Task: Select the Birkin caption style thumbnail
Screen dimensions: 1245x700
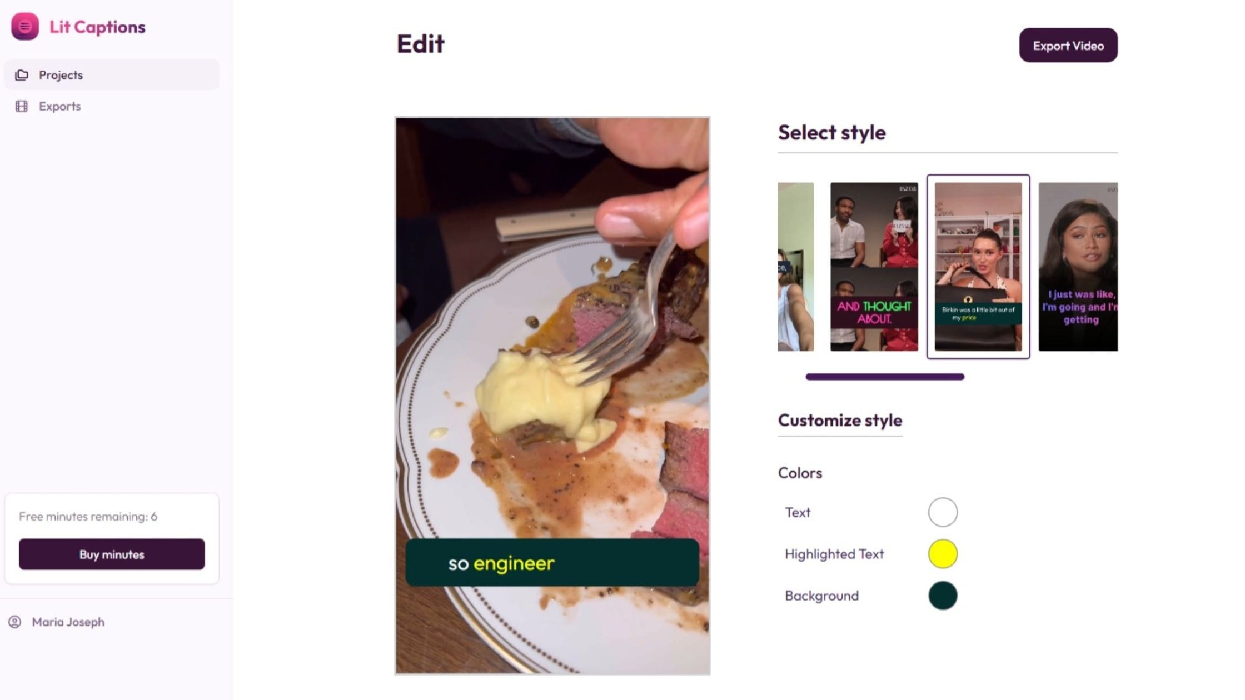Action: pos(978,267)
